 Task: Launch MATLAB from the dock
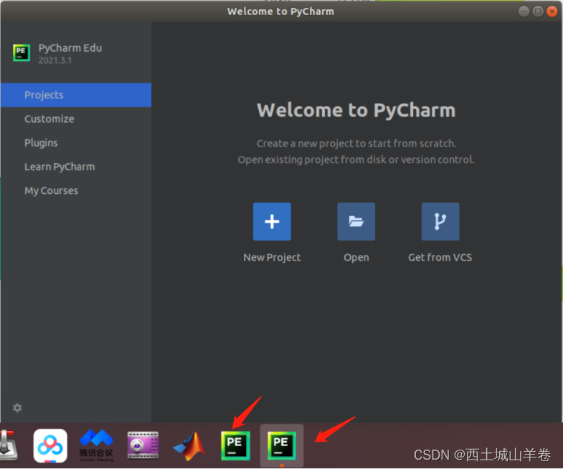pyautogui.click(x=189, y=446)
